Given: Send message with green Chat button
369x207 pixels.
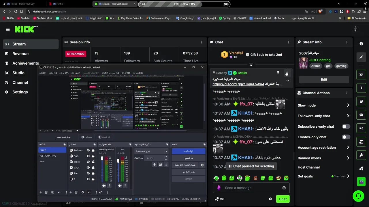Looking at the screenshot, I should [x=283, y=199].
